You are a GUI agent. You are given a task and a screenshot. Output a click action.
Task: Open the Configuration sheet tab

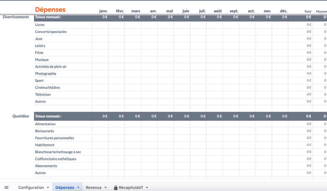[31, 187]
